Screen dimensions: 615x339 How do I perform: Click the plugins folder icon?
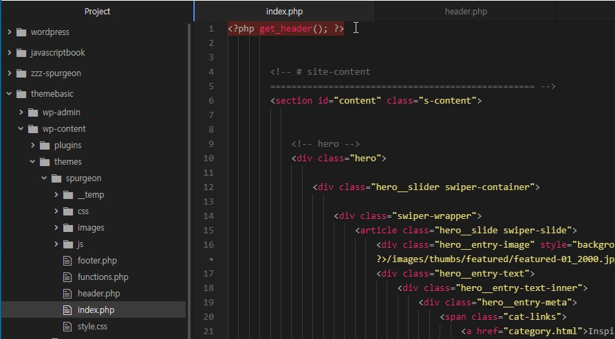point(45,145)
